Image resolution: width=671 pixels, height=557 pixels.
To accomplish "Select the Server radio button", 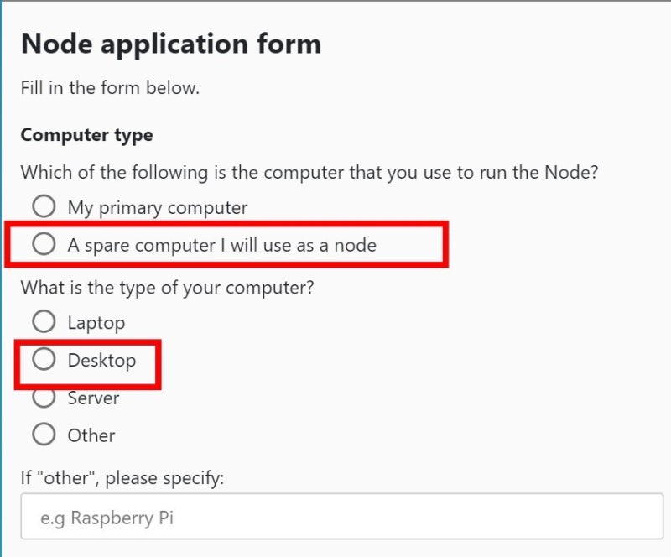I will click(44, 398).
